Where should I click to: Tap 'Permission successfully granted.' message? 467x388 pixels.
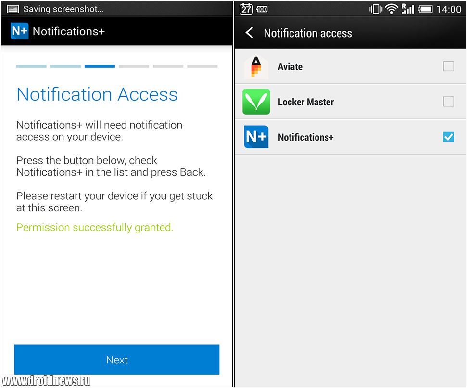coord(95,227)
